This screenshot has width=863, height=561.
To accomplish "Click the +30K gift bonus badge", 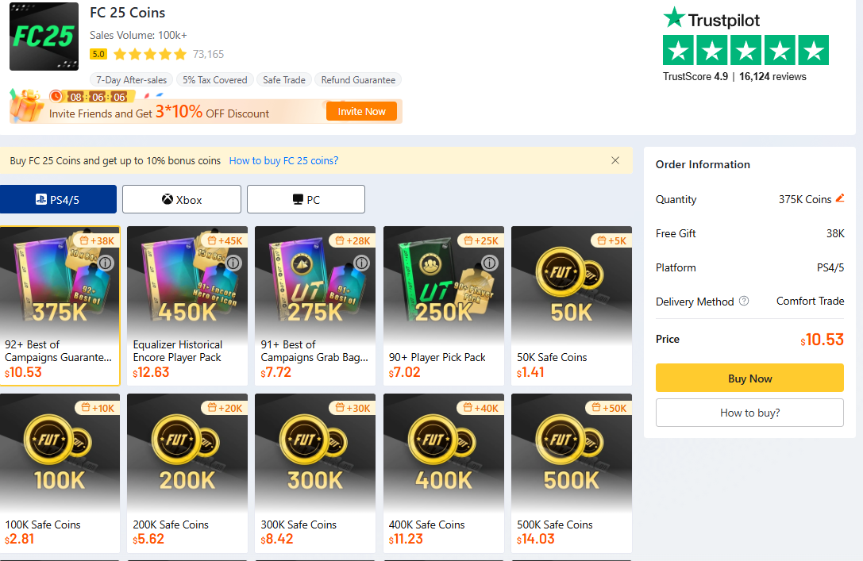I will [353, 408].
